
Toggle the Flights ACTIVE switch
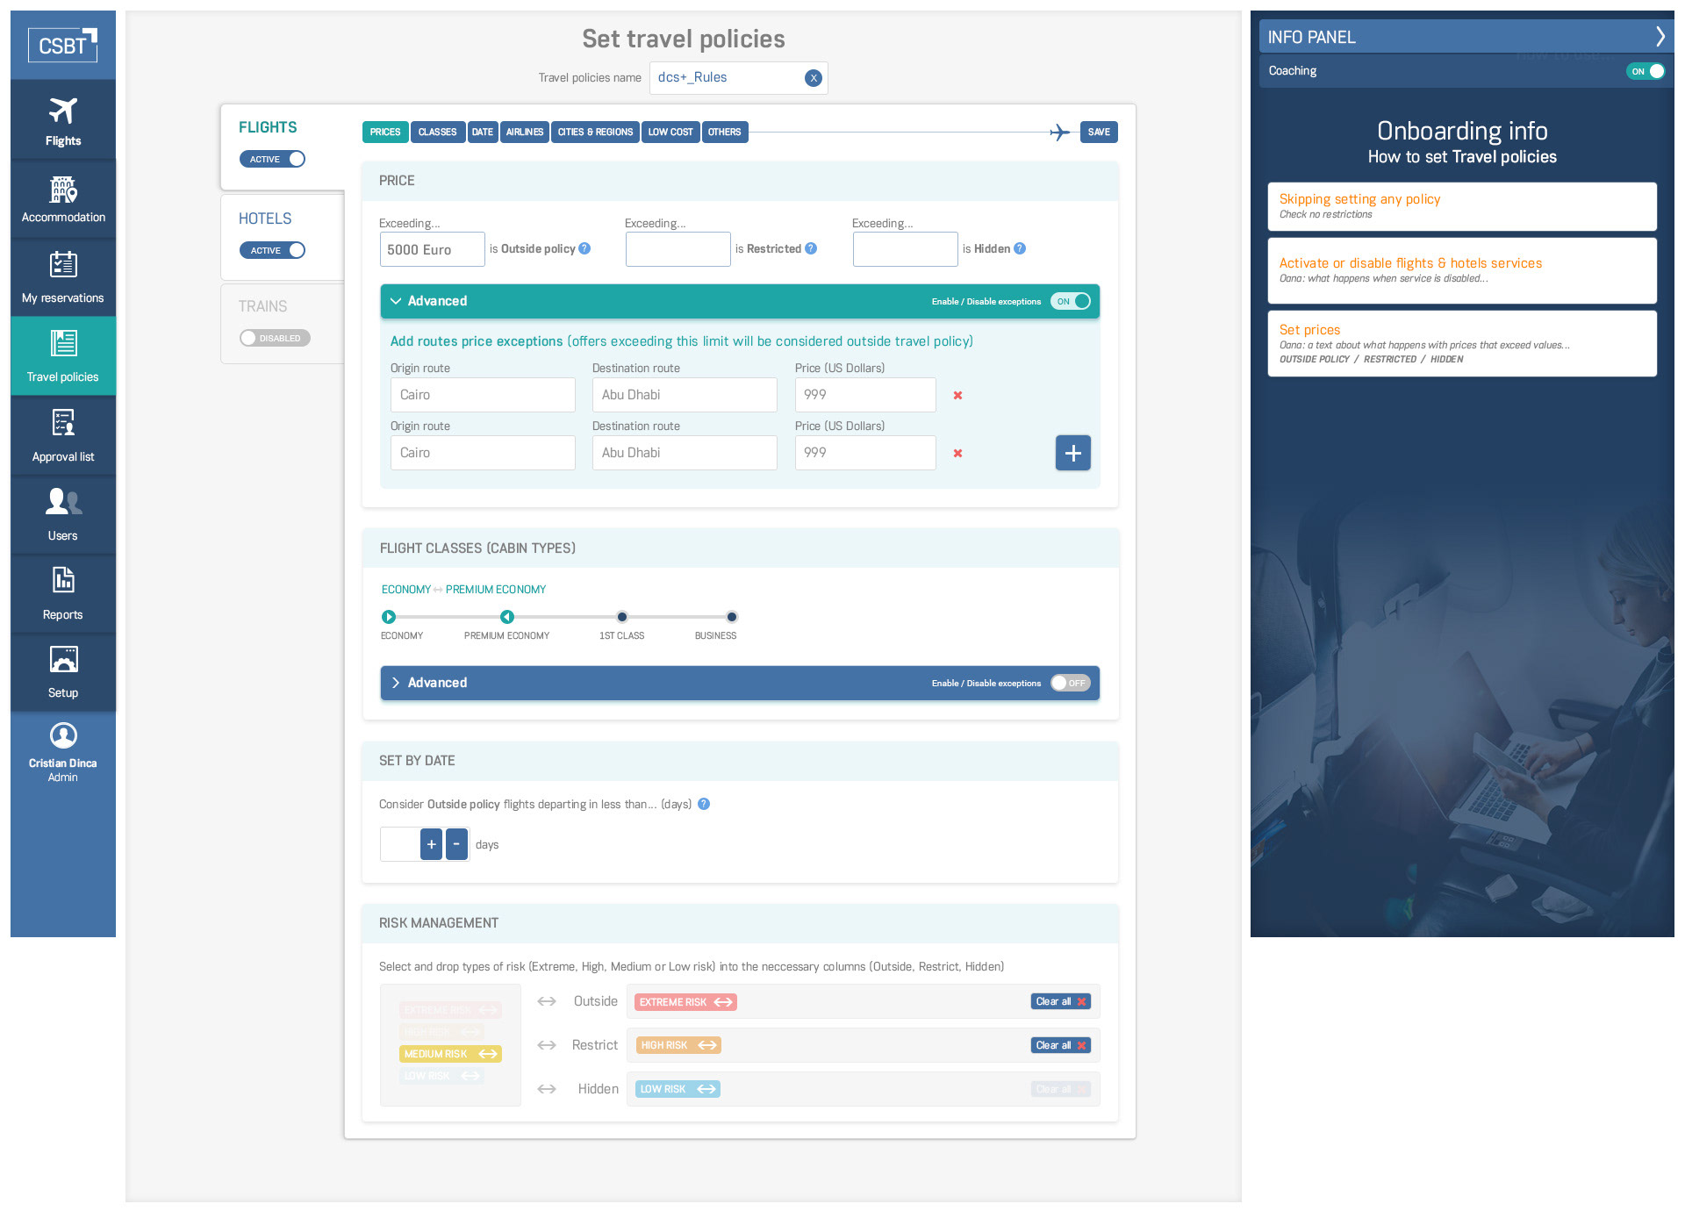(x=273, y=159)
